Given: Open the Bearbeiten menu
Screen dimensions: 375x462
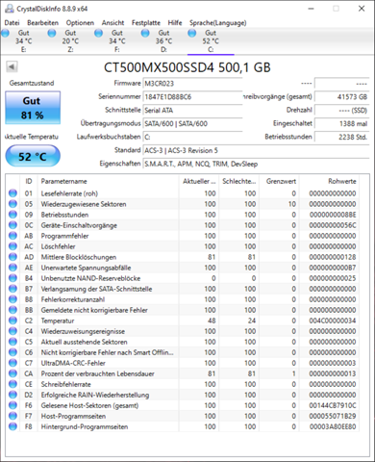Looking at the screenshot, I should [42, 23].
